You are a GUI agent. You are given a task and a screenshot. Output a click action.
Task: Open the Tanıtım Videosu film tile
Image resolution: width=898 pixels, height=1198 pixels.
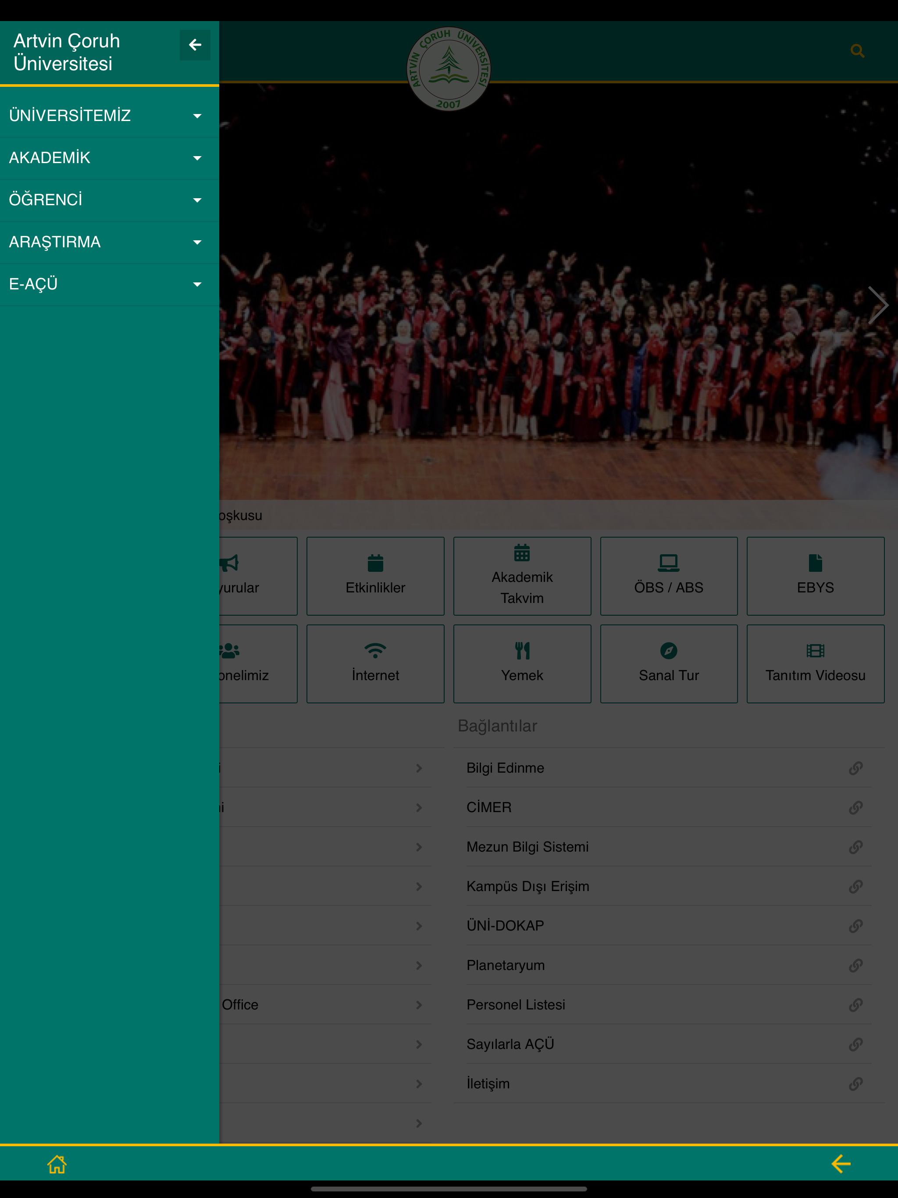tap(815, 663)
